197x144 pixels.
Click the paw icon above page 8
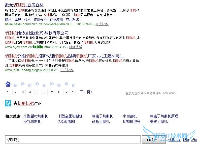(59, 85)
